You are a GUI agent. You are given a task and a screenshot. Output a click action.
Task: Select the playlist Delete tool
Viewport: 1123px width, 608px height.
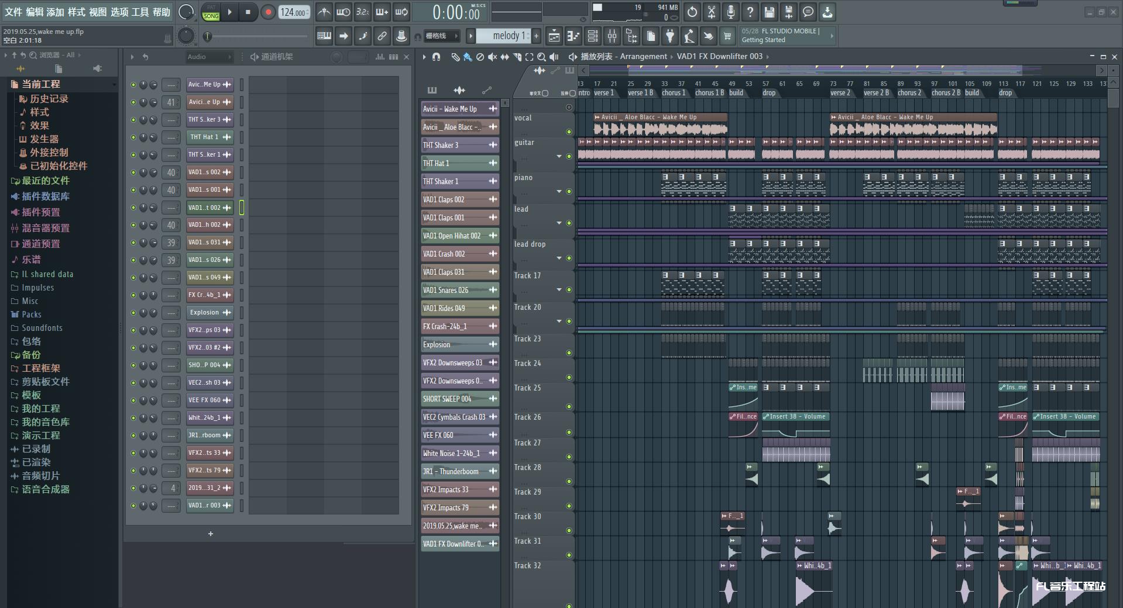480,57
